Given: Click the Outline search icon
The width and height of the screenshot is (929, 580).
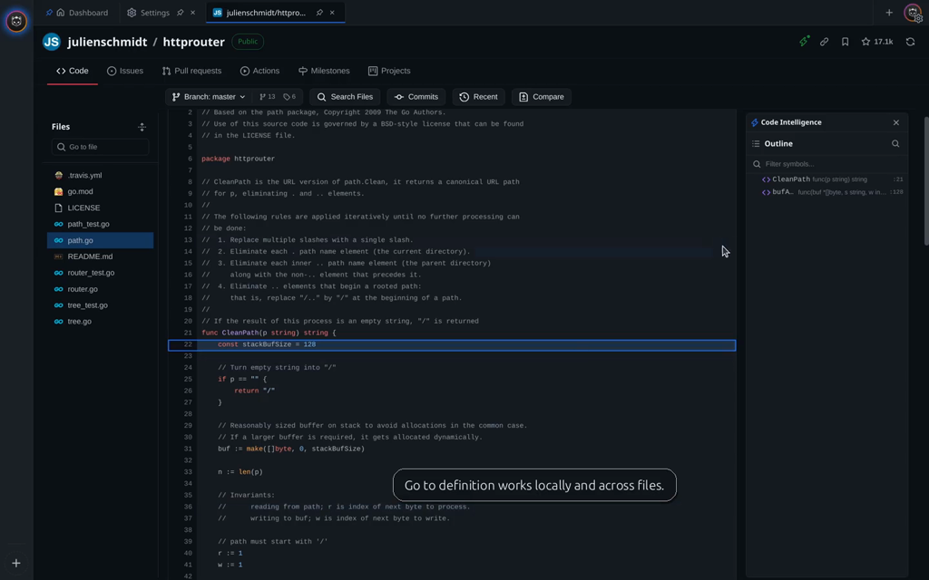Looking at the screenshot, I should 895,144.
